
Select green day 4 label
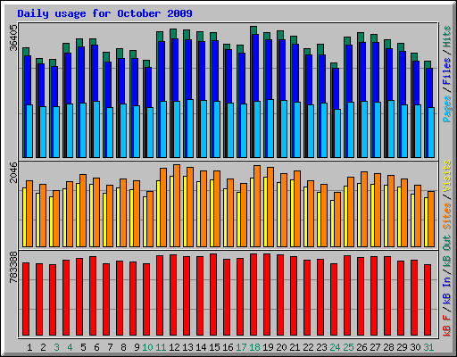(x=70, y=347)
